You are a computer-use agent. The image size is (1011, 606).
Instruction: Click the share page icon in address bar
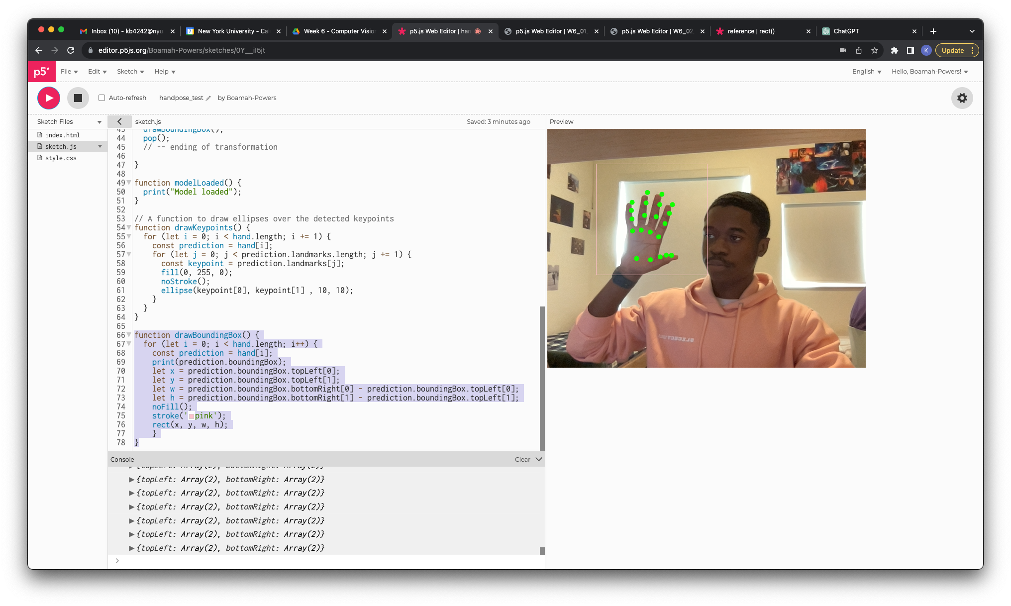tap(859, 50)
